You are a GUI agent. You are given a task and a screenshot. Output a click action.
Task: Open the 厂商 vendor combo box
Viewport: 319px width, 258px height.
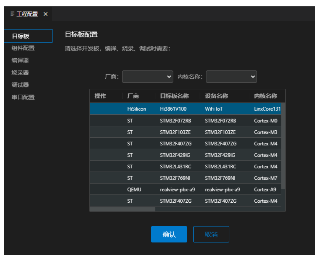pos(147,77)
